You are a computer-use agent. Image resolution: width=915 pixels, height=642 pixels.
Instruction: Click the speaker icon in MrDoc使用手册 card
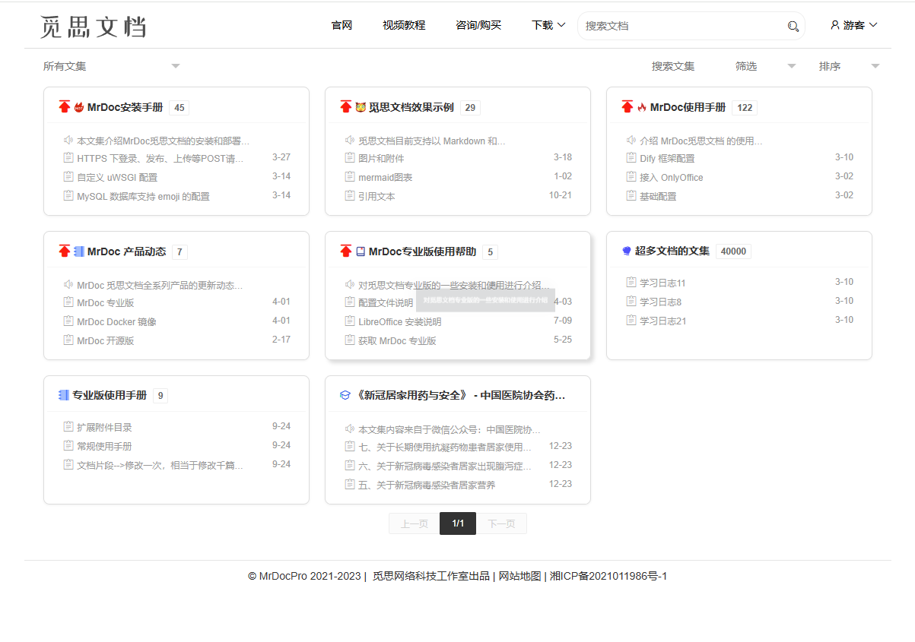click(631, 141)
